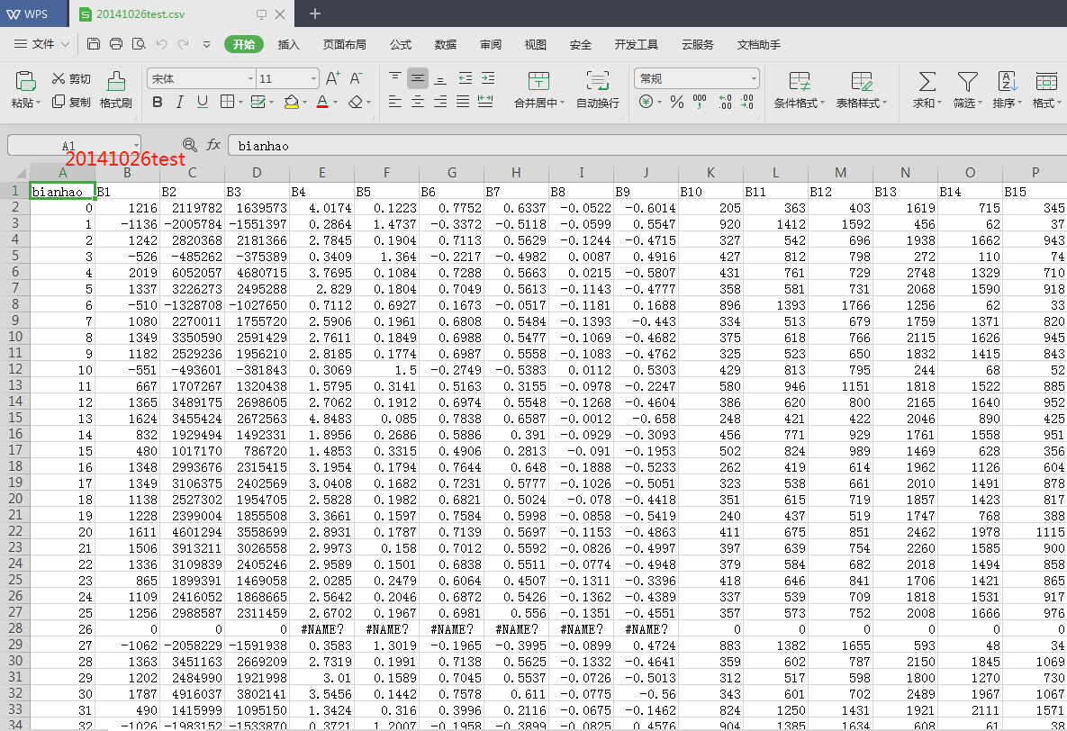Switch to the 视图 tab

535,44
